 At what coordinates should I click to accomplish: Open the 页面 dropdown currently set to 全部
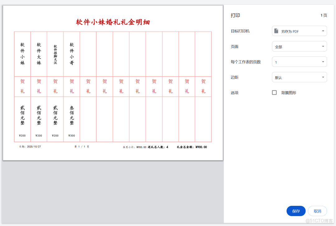pyautogui.click(x=299, y=46)
